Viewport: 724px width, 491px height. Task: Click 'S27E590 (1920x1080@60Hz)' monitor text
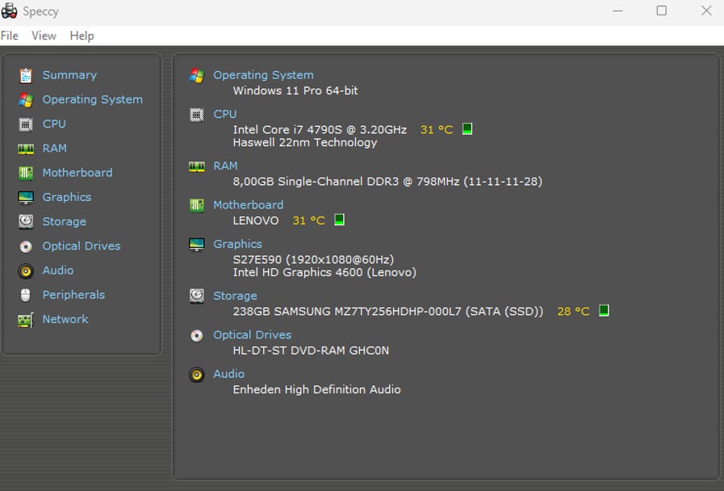click(x=313, y=259)
